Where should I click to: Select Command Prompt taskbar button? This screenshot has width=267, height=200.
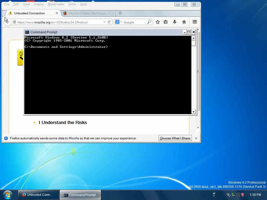click(x=80, y=195)
